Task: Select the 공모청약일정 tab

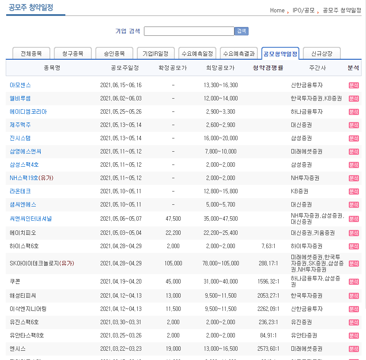Action: tap(280, 54)
